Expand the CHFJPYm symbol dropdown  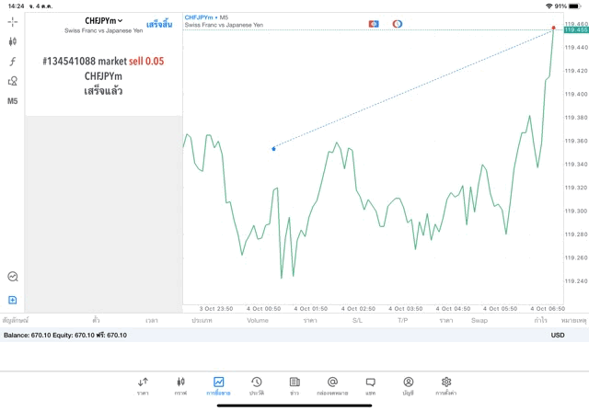tap(103, 20)
